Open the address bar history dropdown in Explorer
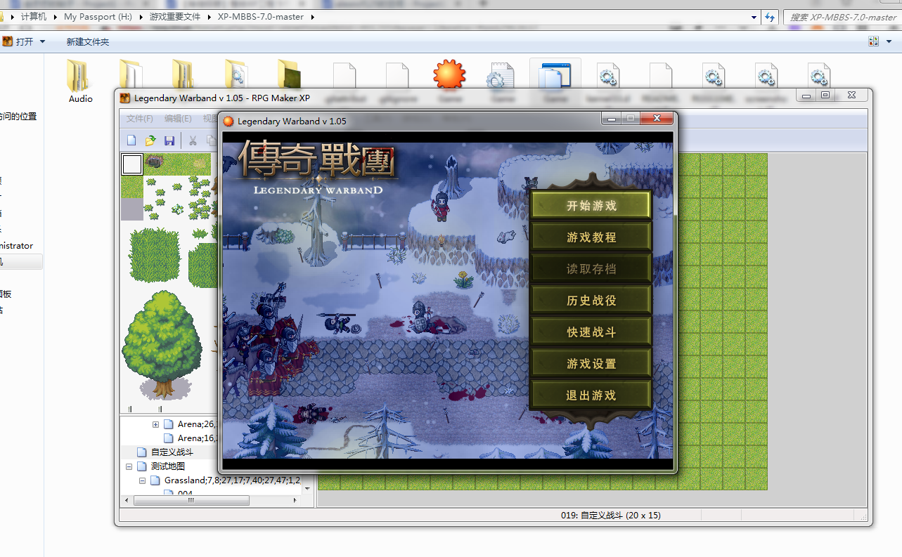The height and width of the screenshot is (557, 902). [754, 17]
